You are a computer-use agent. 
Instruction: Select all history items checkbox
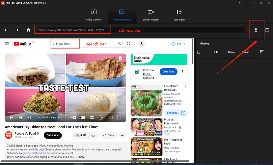(199, 52)
